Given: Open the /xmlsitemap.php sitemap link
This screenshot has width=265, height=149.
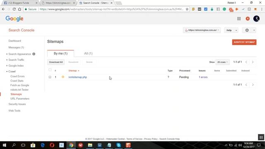Looking at the screenshot, I should pos(77,77).
